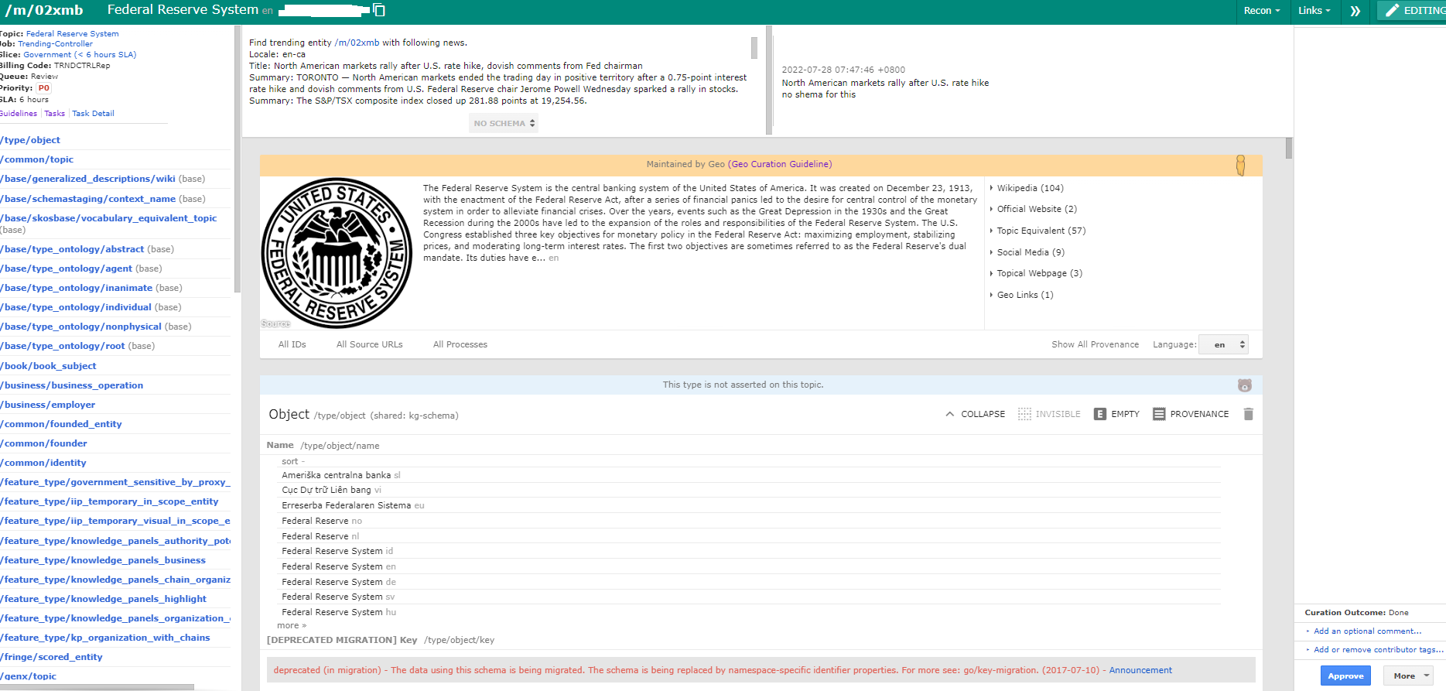Open the Tasks link in sidebar
This screenshot has width=1446, height=691.
coord(55,114)
